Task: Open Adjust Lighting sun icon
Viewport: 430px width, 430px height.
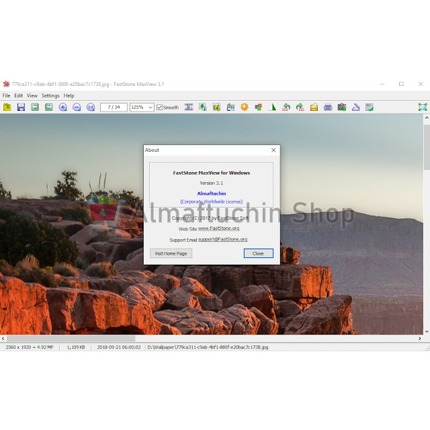Action: point(245,107)
